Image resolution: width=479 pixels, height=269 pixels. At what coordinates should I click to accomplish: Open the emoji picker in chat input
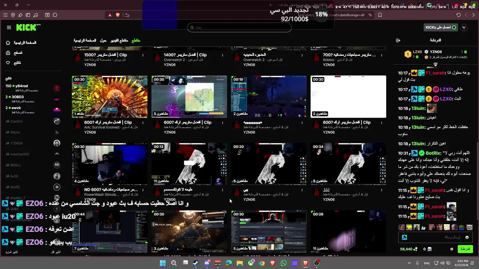(467, 237)
